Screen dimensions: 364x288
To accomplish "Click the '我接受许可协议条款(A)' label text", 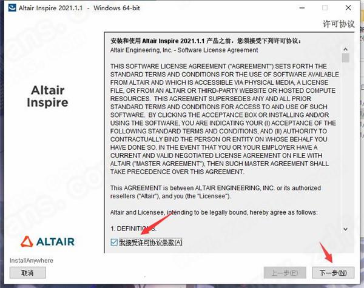I will click(x=150, y=243).
